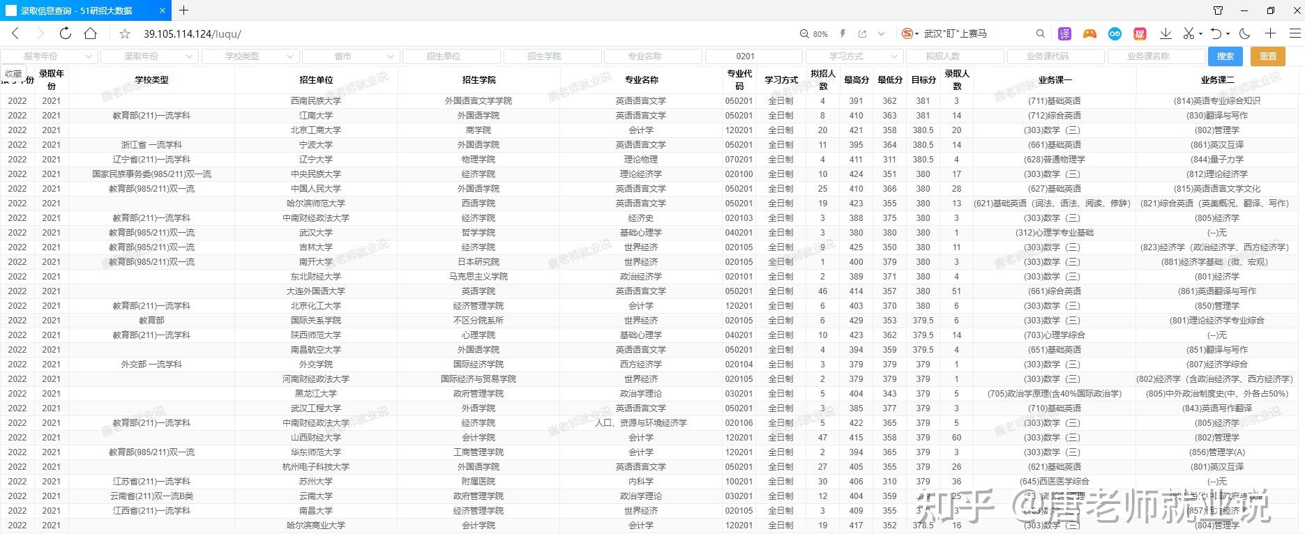The width and height of the screenshot is (1305, 559).
Task: Expand the 学校类型 dropdown filter
Action: (x=250, y=56)
